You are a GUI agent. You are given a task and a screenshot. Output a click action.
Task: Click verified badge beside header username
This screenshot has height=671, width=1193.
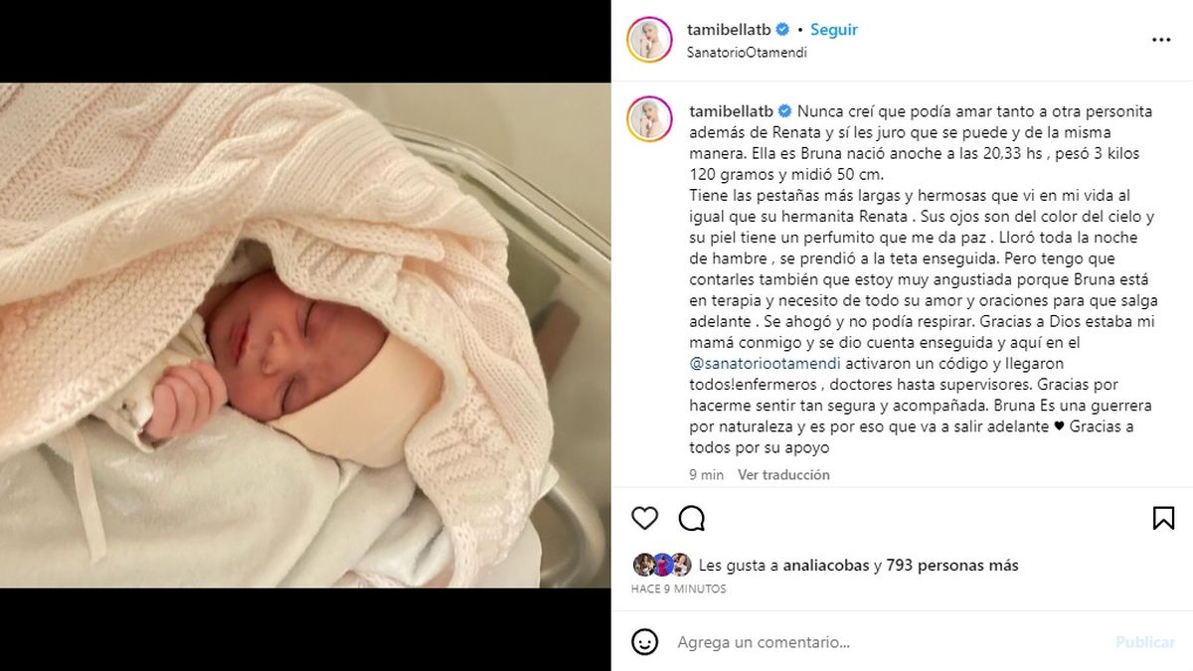pos(782,30)
